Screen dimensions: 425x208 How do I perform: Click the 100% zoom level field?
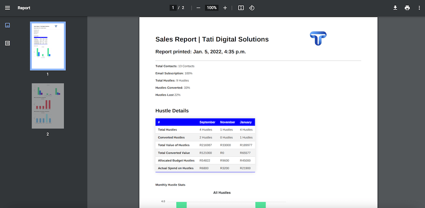click(x=212, y=8)
